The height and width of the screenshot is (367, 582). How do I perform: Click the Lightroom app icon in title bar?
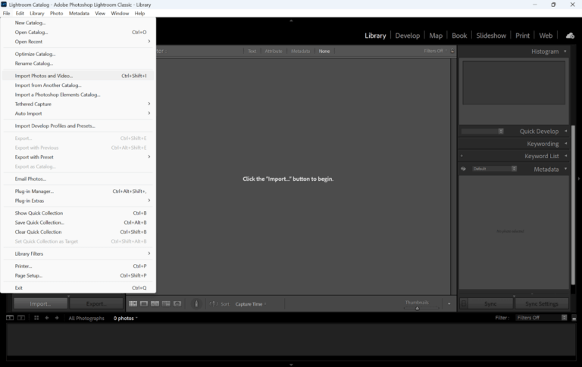pyautogui.click(x=4, y=5)
